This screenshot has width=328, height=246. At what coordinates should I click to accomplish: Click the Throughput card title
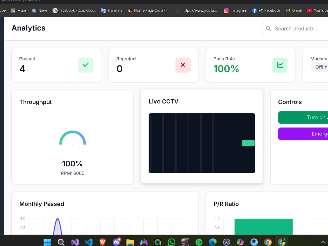tap(35, 102)
